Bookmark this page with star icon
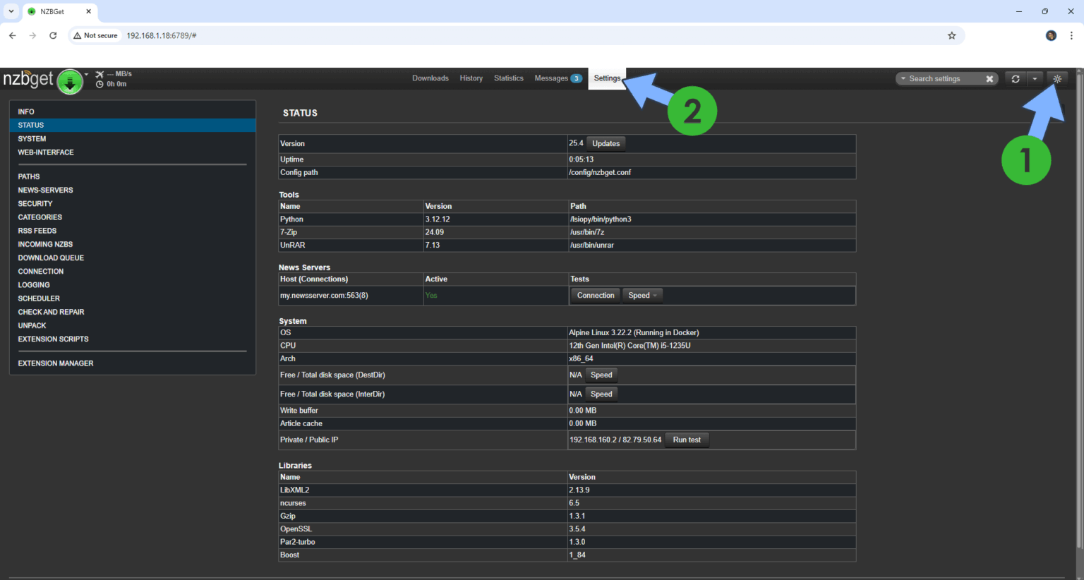Image resolution: width=1084 pixels, height=580 pixels. [951, 35]
